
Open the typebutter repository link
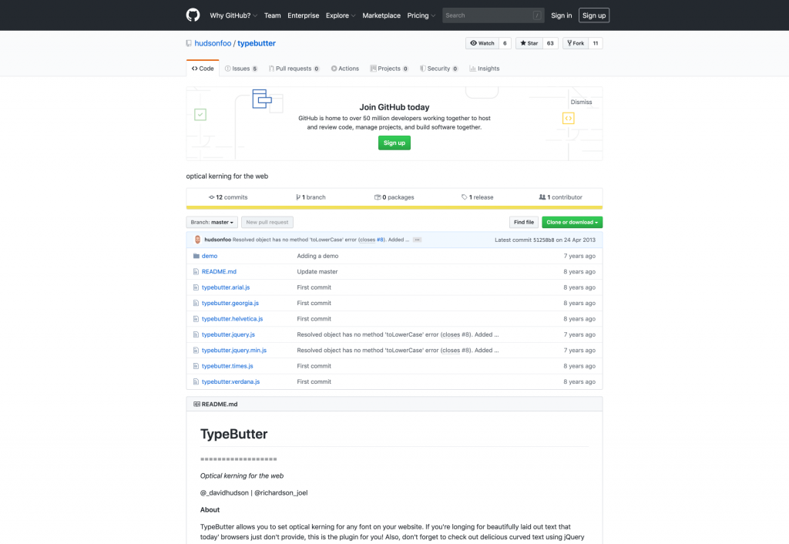257,43
